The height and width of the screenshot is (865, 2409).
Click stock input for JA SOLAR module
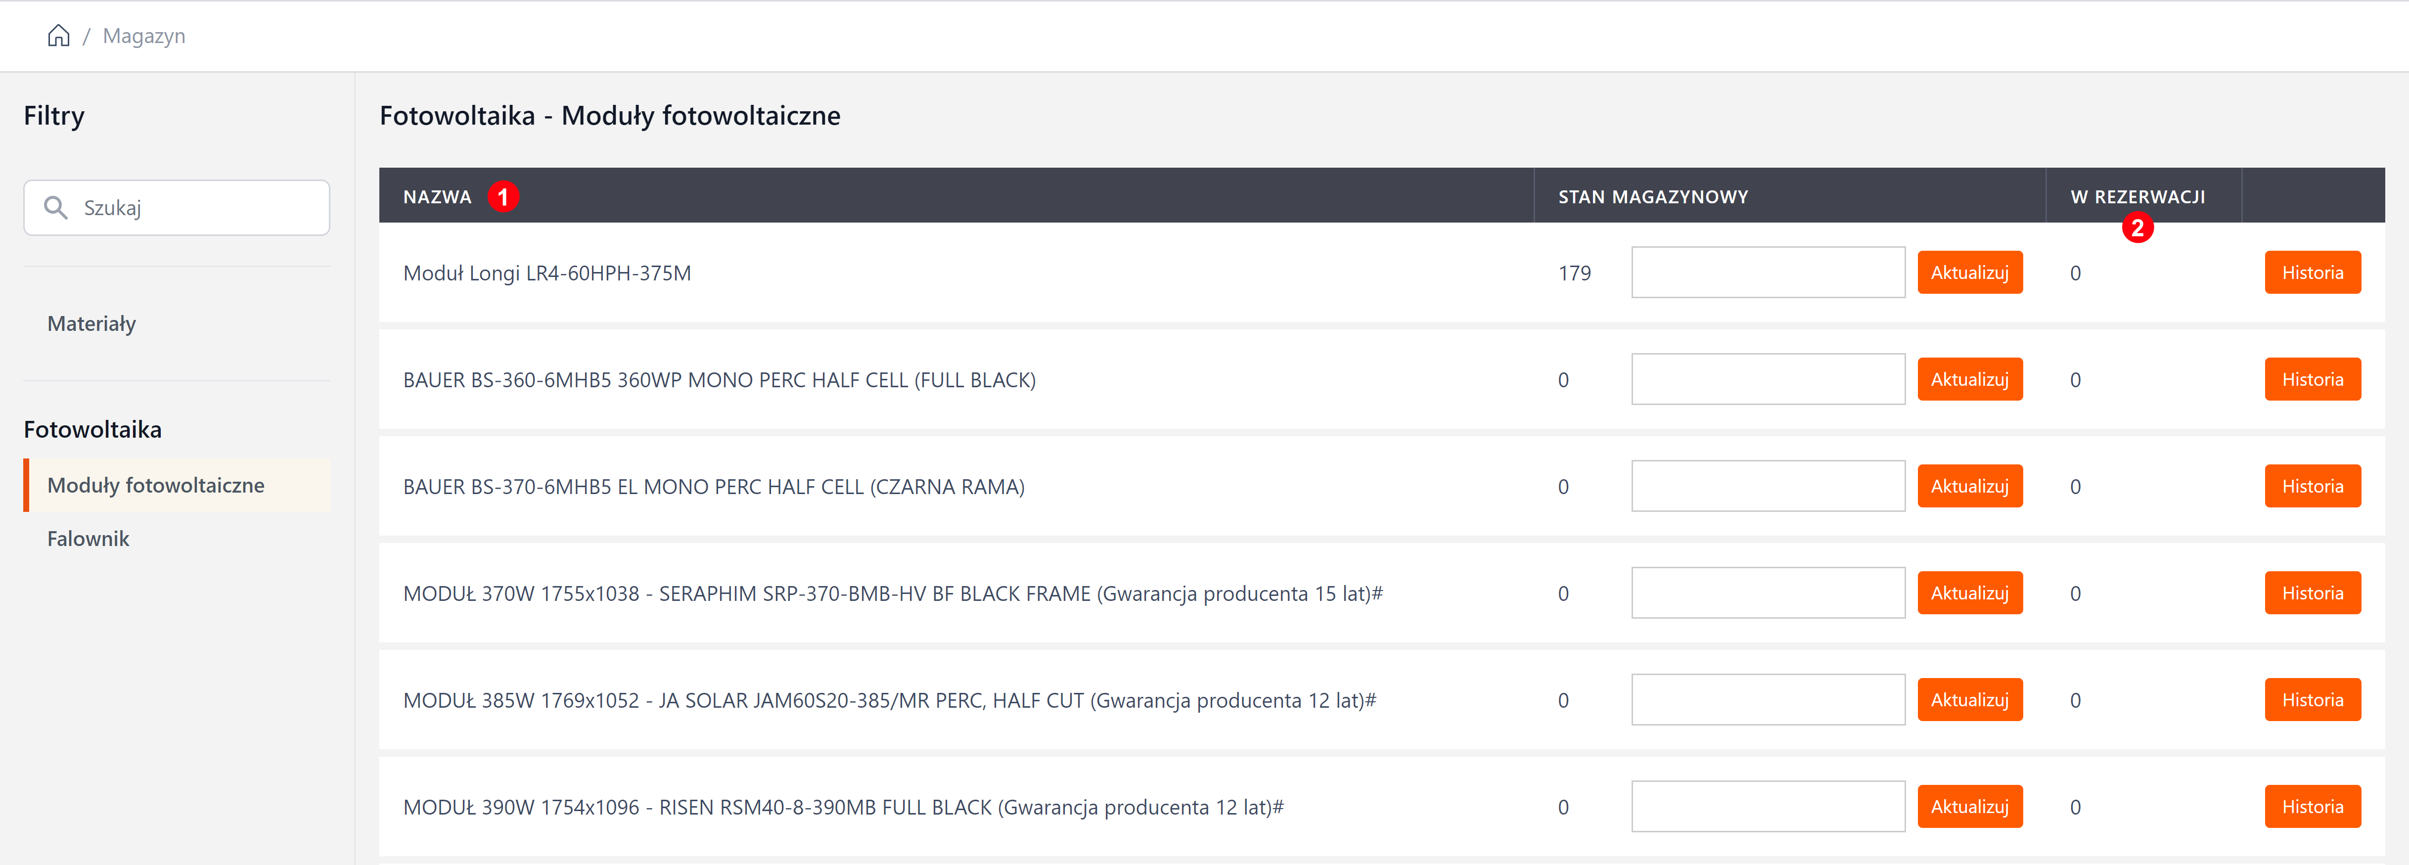pyautogui.click(x=1768, y=699)
